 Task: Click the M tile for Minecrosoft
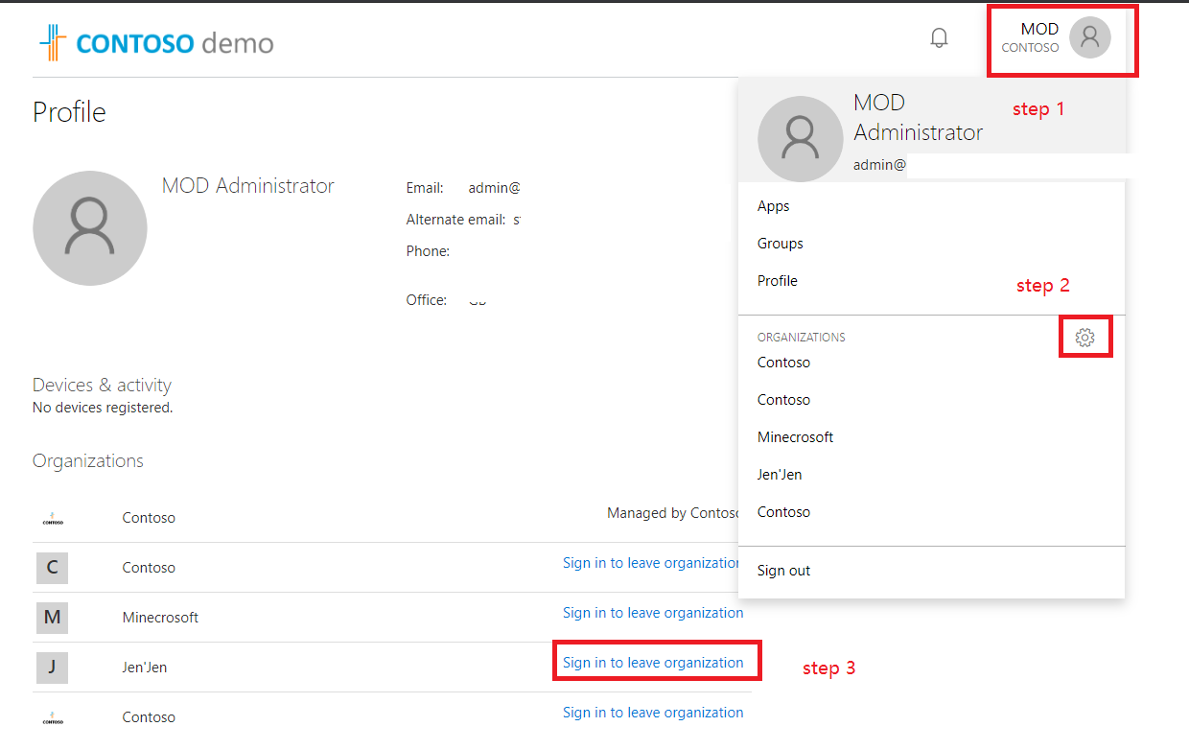click(x=52, y=618)
